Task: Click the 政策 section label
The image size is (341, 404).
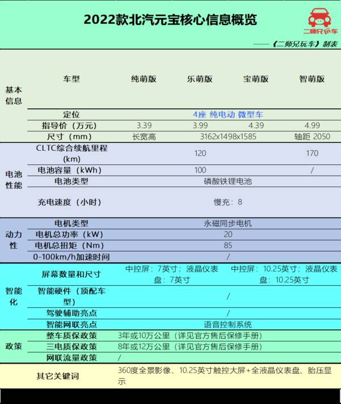Action: 14,347
